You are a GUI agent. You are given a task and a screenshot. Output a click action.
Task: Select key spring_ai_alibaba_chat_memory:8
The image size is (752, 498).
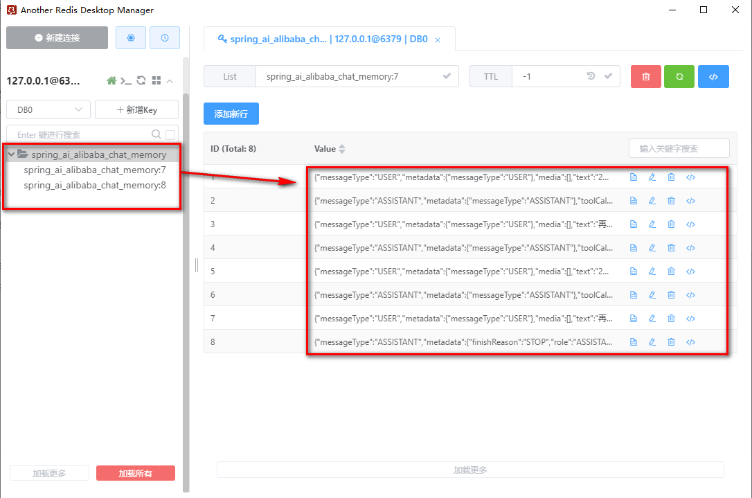pyautogui.click(x=95, y=185)
